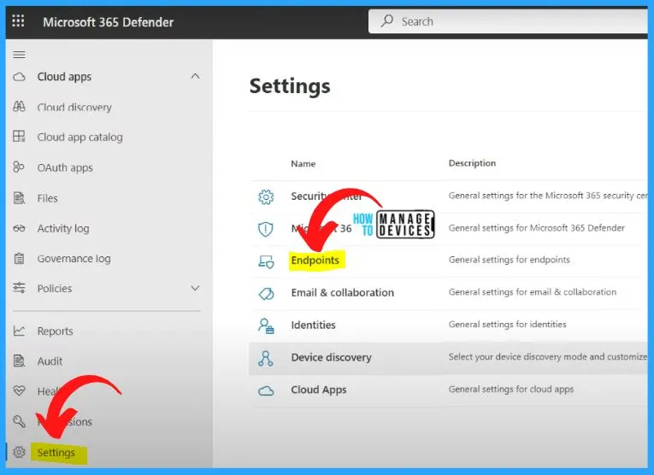Open Governance log in sidebar
Screen dimensions: 654x475
(74, 259)
